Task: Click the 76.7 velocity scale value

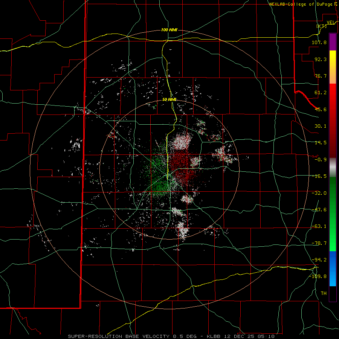Action: pyautogui.click(x=321, y=76)
